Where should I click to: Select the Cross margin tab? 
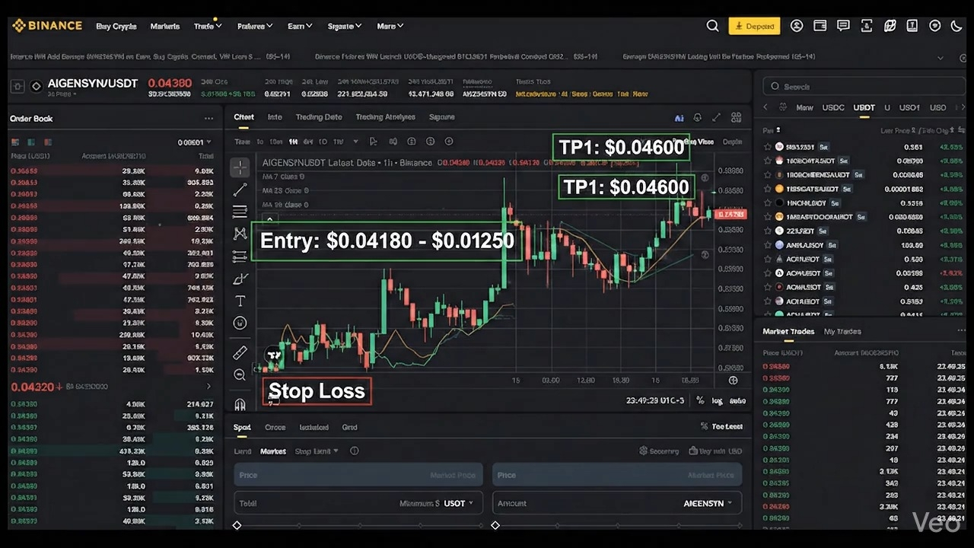[x=275, y=427]
